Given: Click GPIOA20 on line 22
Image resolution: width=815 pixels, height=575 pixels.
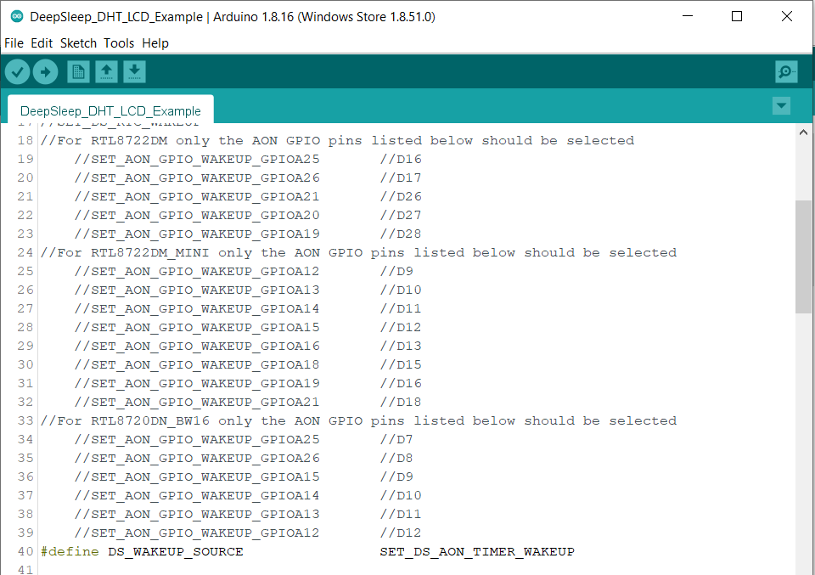Looking at the screenshot, I should pos(290,215).
